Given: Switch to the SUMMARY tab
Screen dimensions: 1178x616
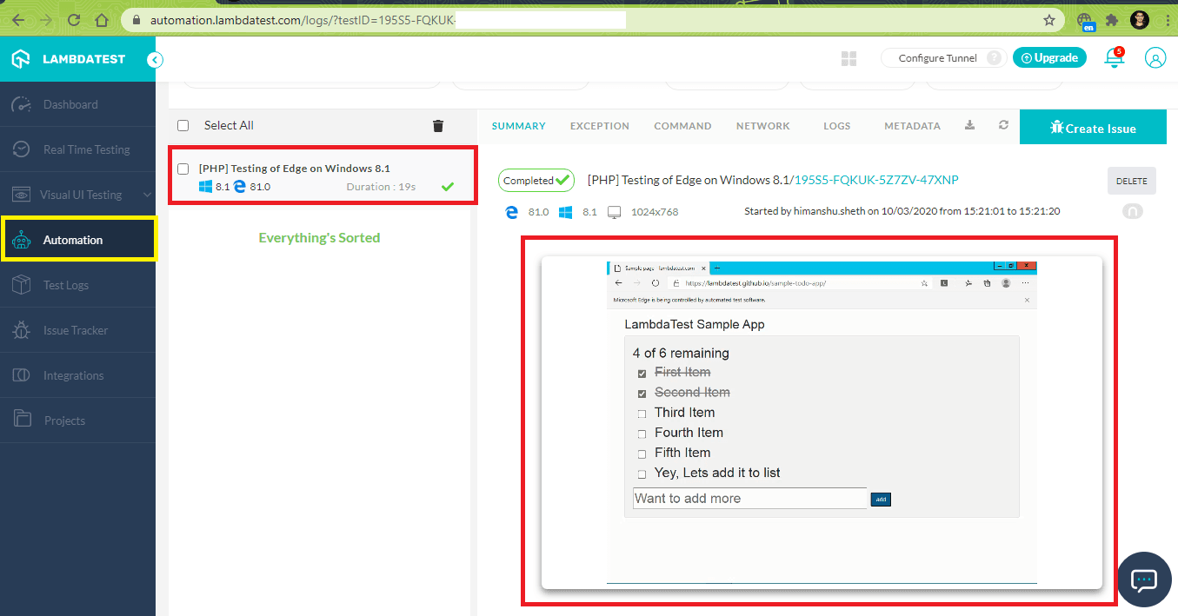Looking at the screenshot, I should tap(519, 126).
